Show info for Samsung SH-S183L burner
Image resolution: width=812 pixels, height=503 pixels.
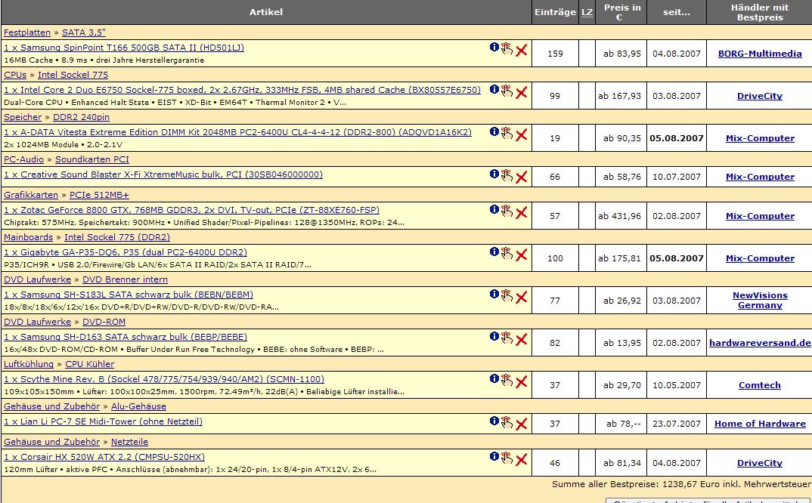[x=494, y=295]
